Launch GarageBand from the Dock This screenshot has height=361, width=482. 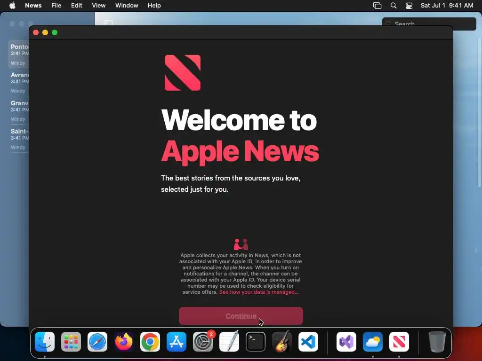[282, 342]
